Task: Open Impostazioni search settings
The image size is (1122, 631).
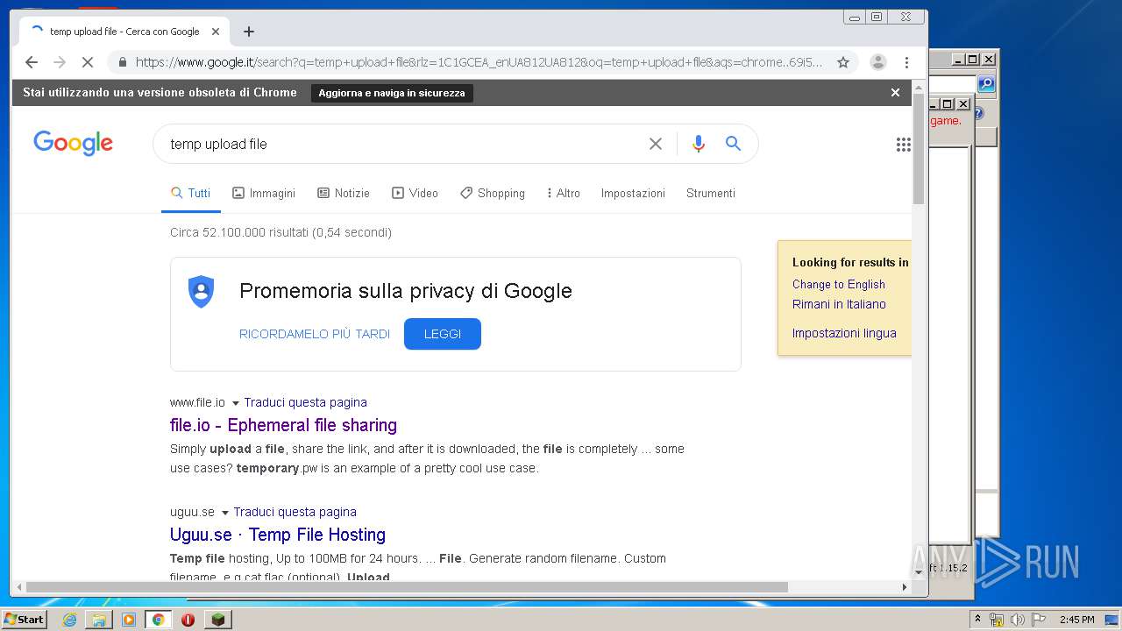Action: click(x=633, y=193)
